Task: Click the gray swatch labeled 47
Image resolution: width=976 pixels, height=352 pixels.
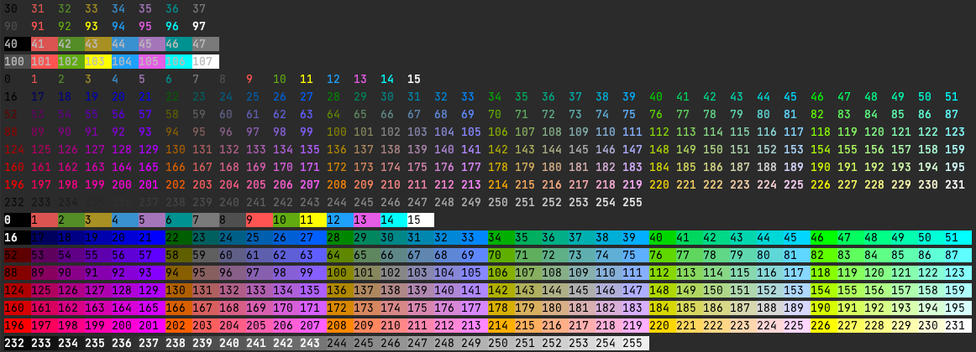Action: pyautogui.click(x=206, y=44)
